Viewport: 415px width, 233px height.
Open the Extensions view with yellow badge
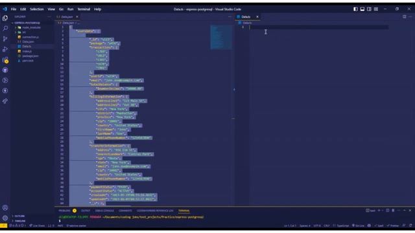pyautogui.click(x=5, y=60)
